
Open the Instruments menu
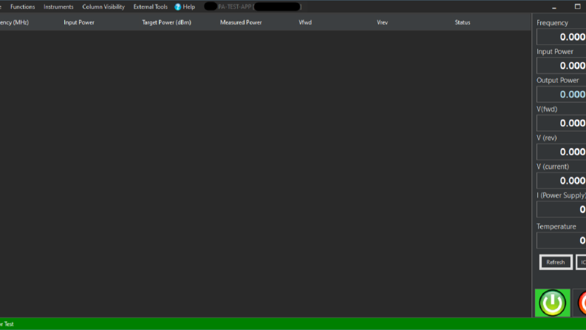(x=58, y=7)
